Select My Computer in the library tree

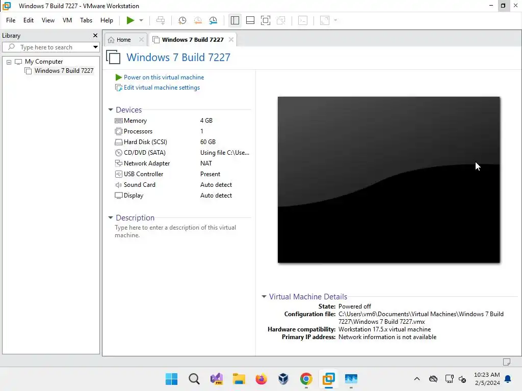(x=44, y=62)
